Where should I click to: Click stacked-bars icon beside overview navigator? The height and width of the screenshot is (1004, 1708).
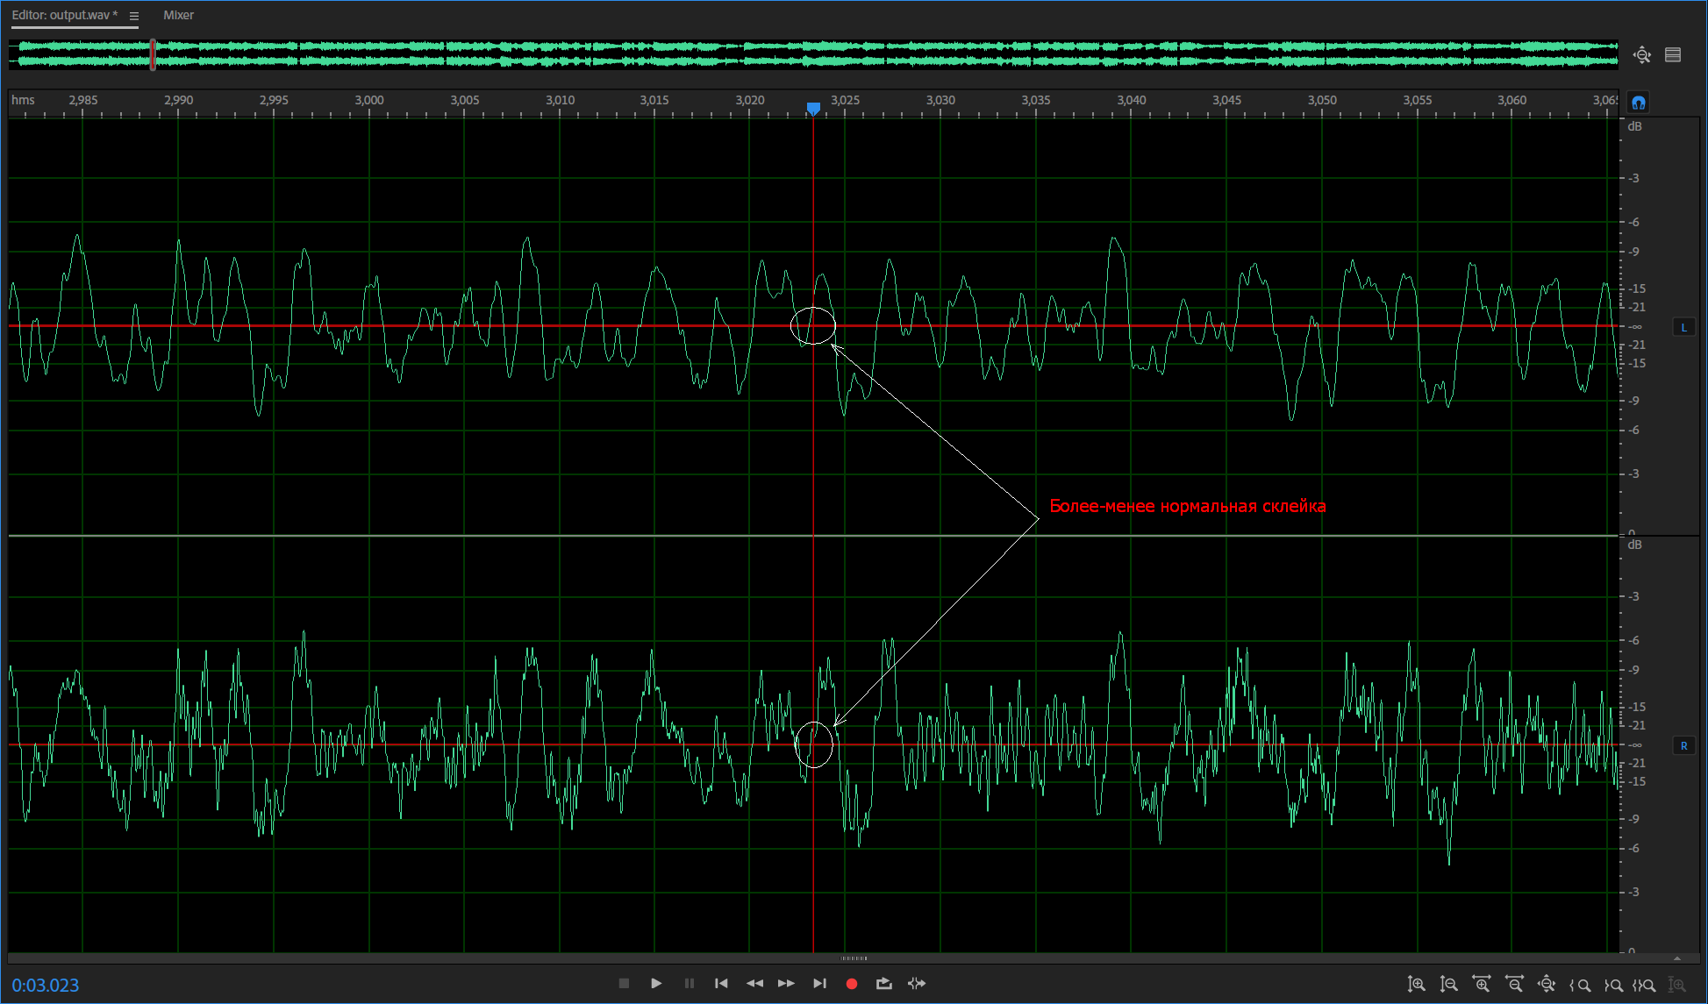pyautogui.click(x=1673, y=55)
